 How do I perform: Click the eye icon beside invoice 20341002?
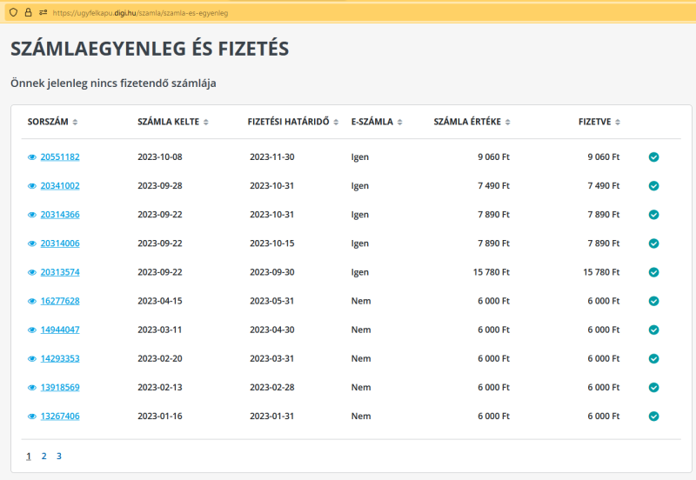click(x=32, y=186)
